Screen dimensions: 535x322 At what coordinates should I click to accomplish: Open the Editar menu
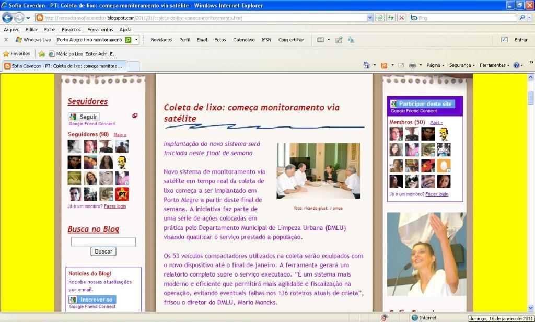tap(32, 30)
